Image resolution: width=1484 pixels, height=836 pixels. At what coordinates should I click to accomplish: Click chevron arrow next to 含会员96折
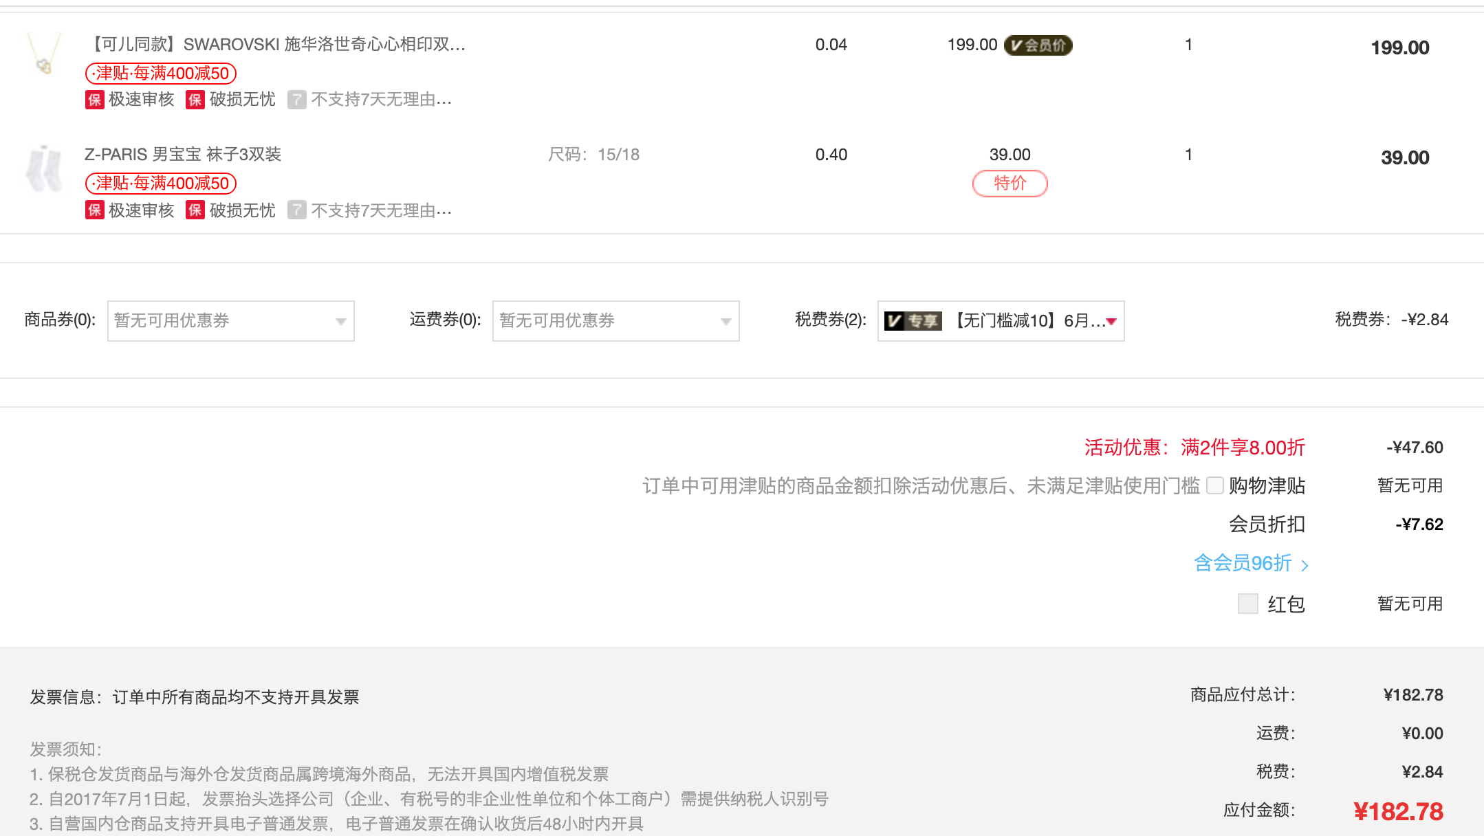(1305, 565)
